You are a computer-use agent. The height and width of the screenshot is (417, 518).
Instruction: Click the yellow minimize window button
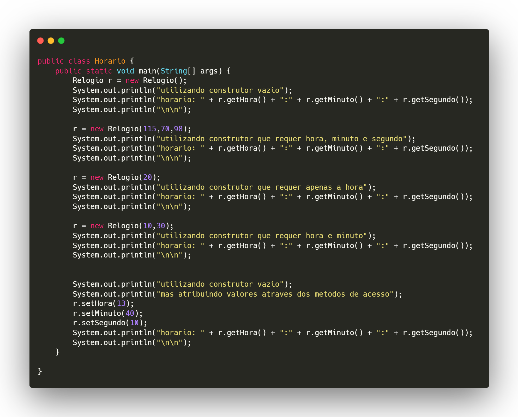click(x=51, y=41)
